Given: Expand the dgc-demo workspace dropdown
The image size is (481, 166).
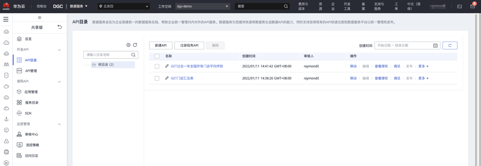Looking at the screenshot, I should tap(203, 6).
